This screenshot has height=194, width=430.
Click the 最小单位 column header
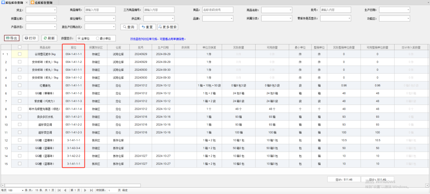pos(300,47)
